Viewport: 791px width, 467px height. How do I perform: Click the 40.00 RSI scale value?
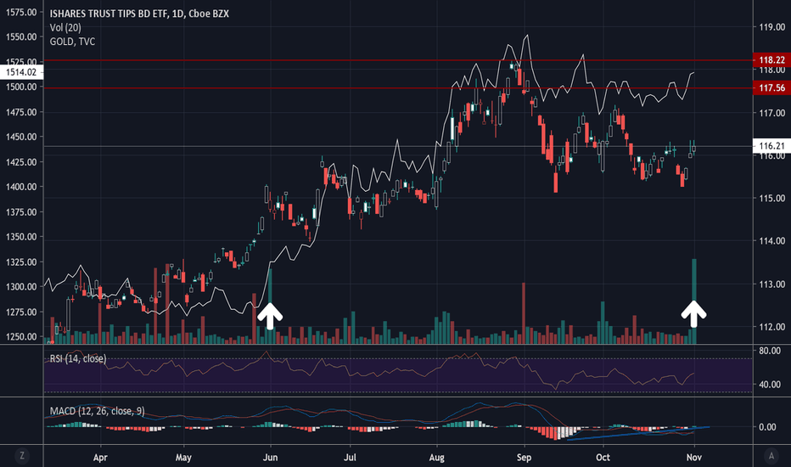769,384
